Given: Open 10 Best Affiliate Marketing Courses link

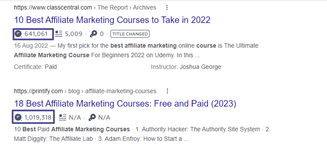Looking at the screenshot, I should [x=112, y=20].
